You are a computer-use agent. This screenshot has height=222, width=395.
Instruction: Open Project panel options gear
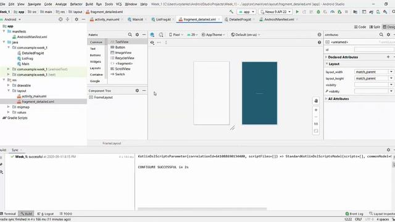coord(77,19)
